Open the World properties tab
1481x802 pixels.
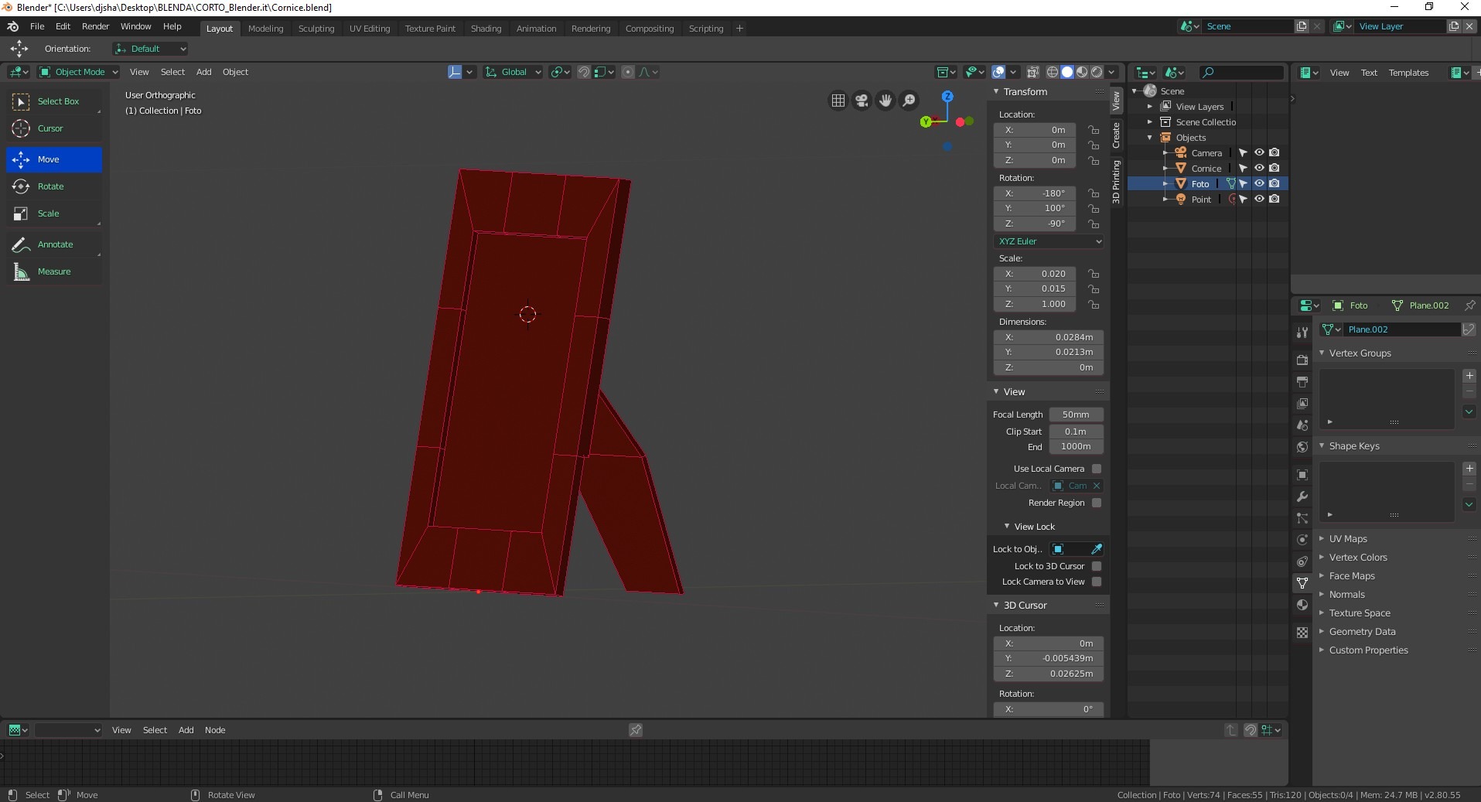[1302, 447]
